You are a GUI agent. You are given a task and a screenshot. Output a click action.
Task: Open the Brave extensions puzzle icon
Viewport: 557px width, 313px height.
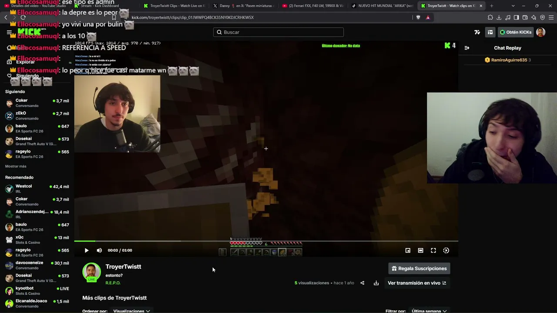click(490, 17)
